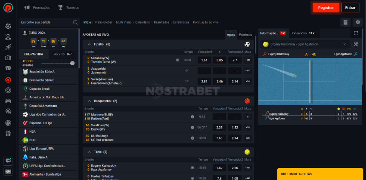366x180 pixels.
Task: Bet on odds 1.61 for Ordabasy(W)
Action: point(204,60)
